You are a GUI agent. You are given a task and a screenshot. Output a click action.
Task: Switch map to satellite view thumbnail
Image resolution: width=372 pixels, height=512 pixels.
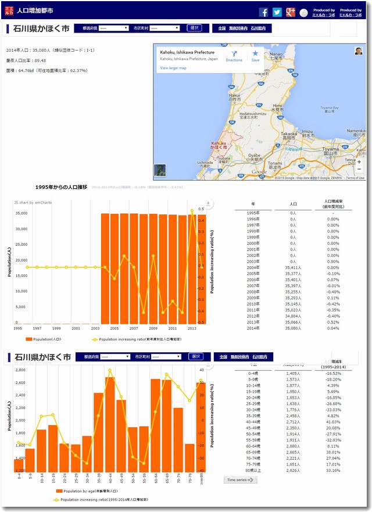160,170
